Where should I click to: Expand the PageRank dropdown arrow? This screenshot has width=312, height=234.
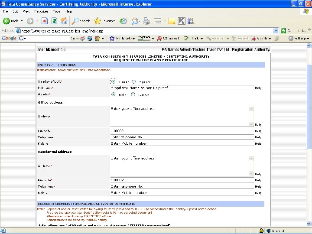pos(153,39)
